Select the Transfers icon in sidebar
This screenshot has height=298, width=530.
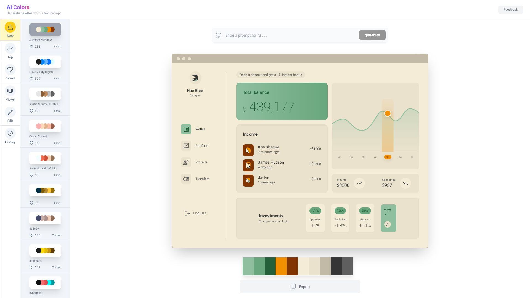186,179
